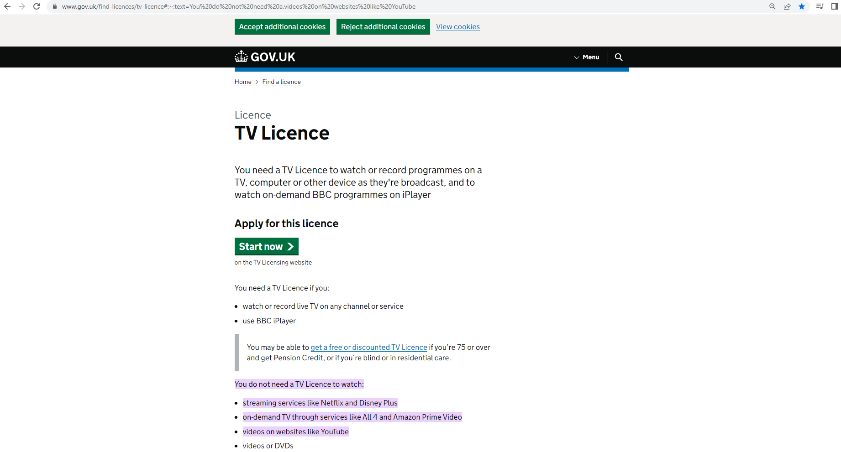Click the highlighted 'videos on websites like YouTube' text

pos(296,431)
